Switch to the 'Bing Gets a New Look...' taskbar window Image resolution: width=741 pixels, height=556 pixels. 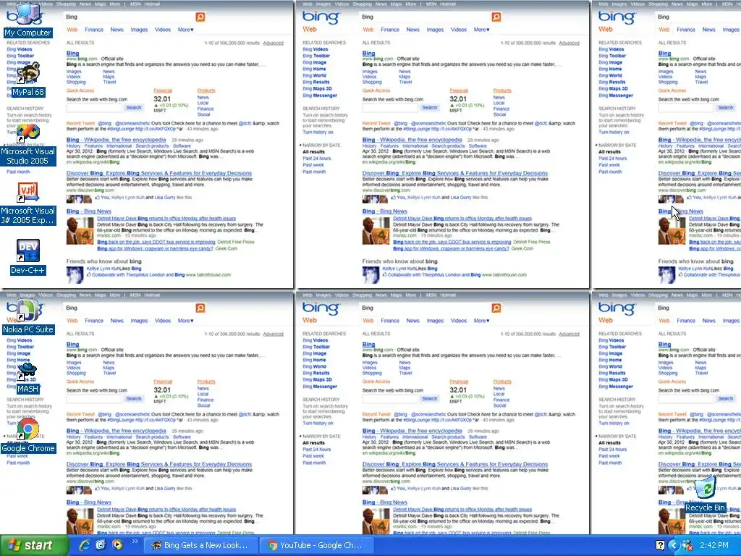coord(200,545)
